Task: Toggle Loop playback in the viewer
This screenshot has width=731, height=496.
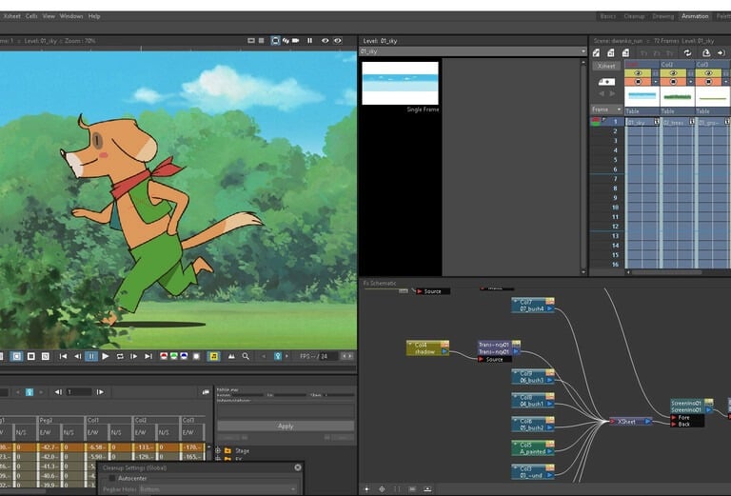Action: [x=119, y=356]
